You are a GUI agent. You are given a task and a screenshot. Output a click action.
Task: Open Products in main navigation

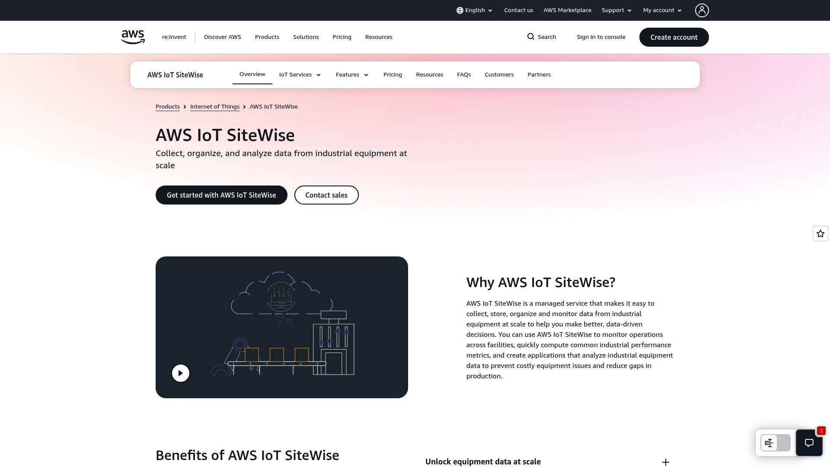point(267,37)
